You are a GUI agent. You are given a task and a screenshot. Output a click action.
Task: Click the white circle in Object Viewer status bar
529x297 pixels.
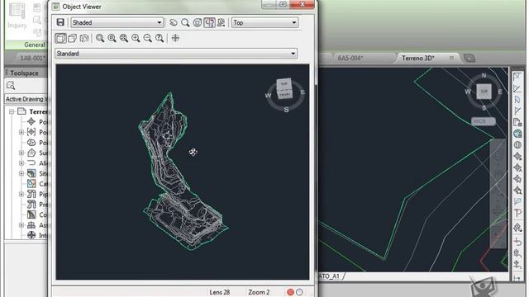click(299, 292)
